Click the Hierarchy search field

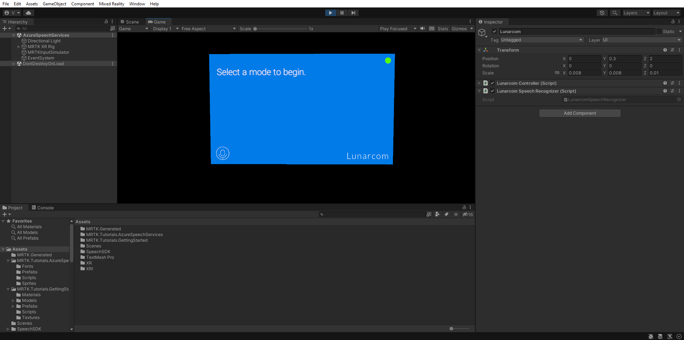click(63, 28)
